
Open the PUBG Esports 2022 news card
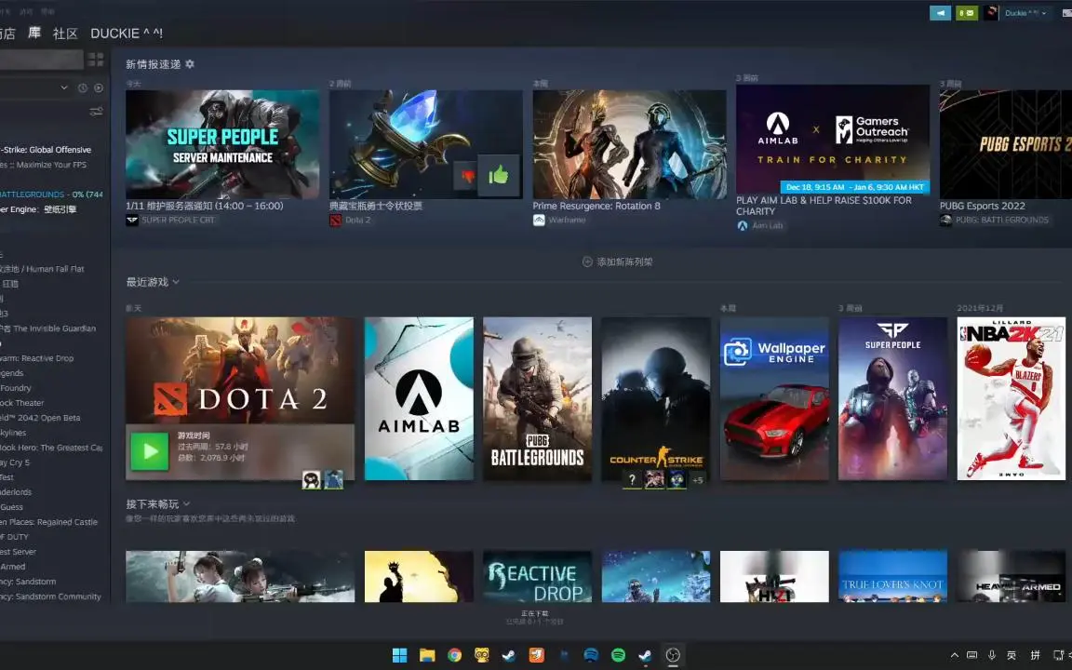pos(1006,144)
